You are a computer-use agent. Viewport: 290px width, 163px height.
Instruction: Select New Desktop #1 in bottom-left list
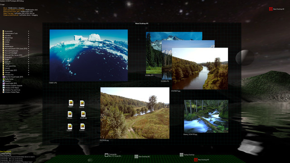pyautogui.click(x=5, y=152)
